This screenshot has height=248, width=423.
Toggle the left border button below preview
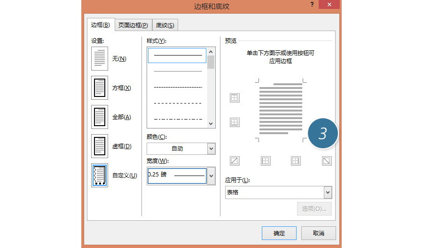[x=266, y=161]
